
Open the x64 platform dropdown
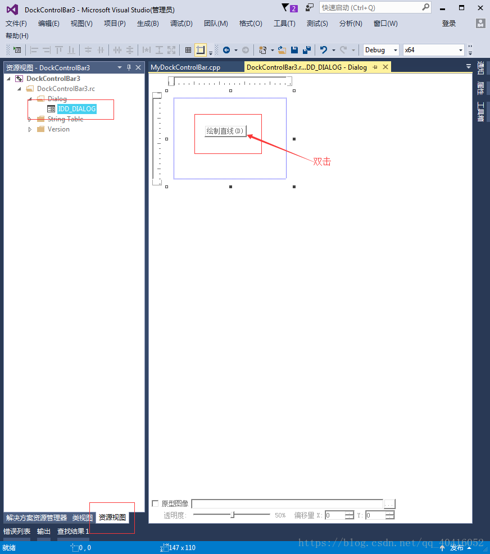(460, 50)
